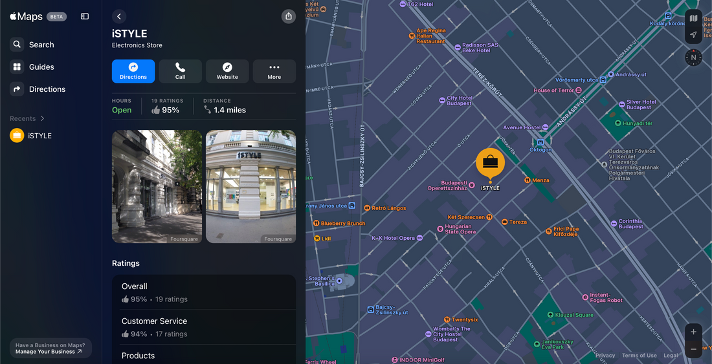
Task: Open the share sheet icon
Action: point(289,17)
